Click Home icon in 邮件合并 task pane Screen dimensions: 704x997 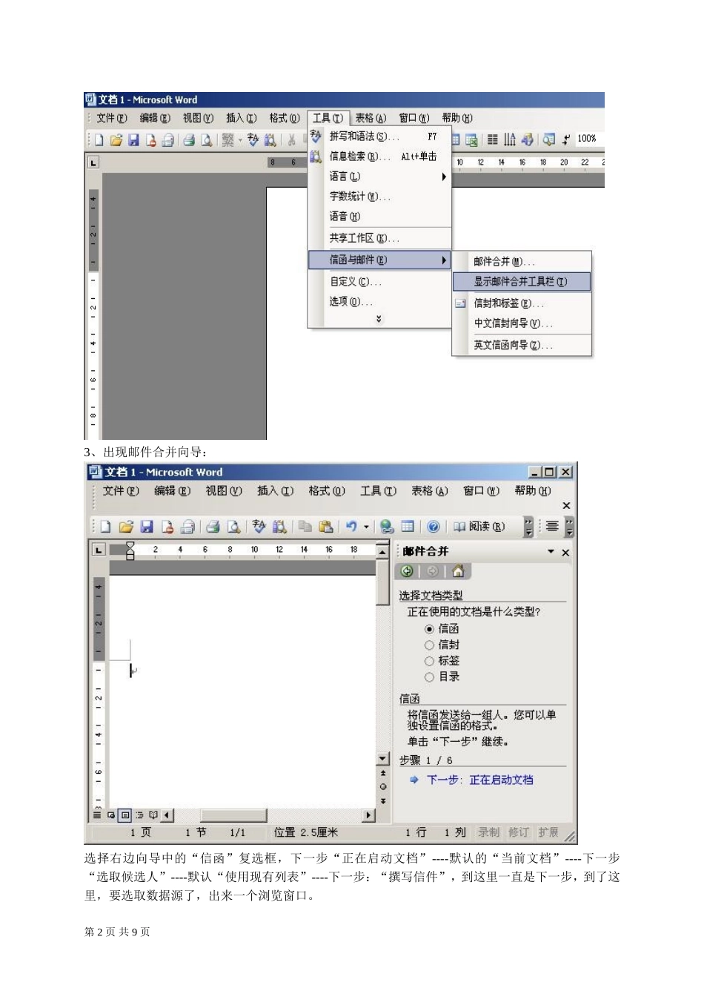click(x=458, y=571)
